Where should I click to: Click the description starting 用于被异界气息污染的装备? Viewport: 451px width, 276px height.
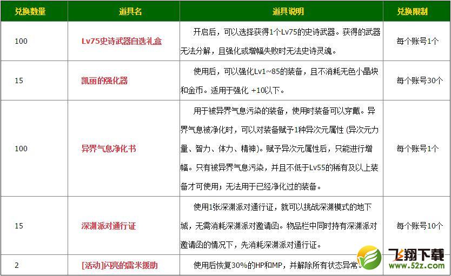coord(280,149)
